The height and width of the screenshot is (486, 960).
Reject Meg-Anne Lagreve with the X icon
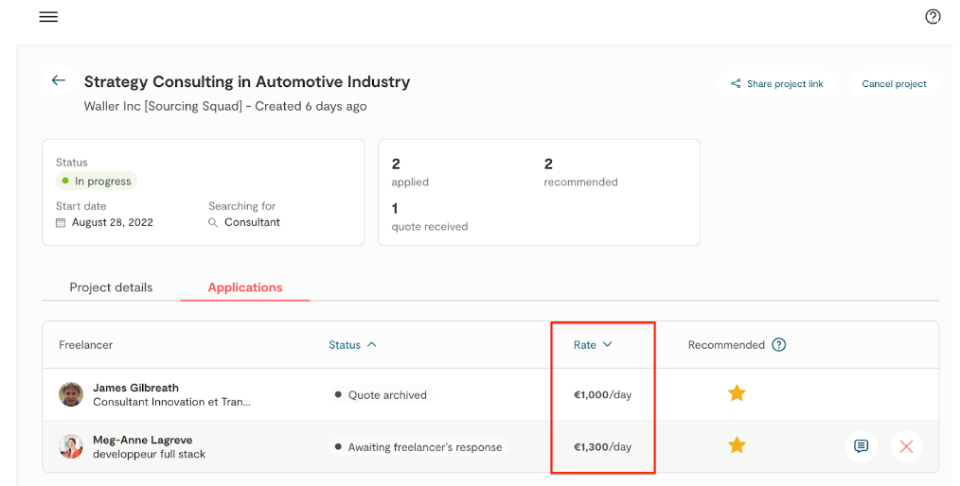pyautogui.click(x=906, y=446)
